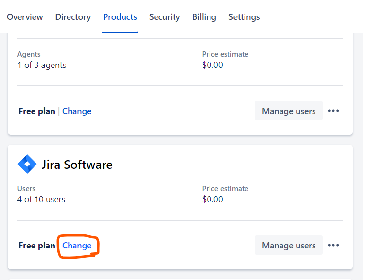Click the Free plan label under Jira Software
This screenshot has width=385, height=280.
click(37, 246)
